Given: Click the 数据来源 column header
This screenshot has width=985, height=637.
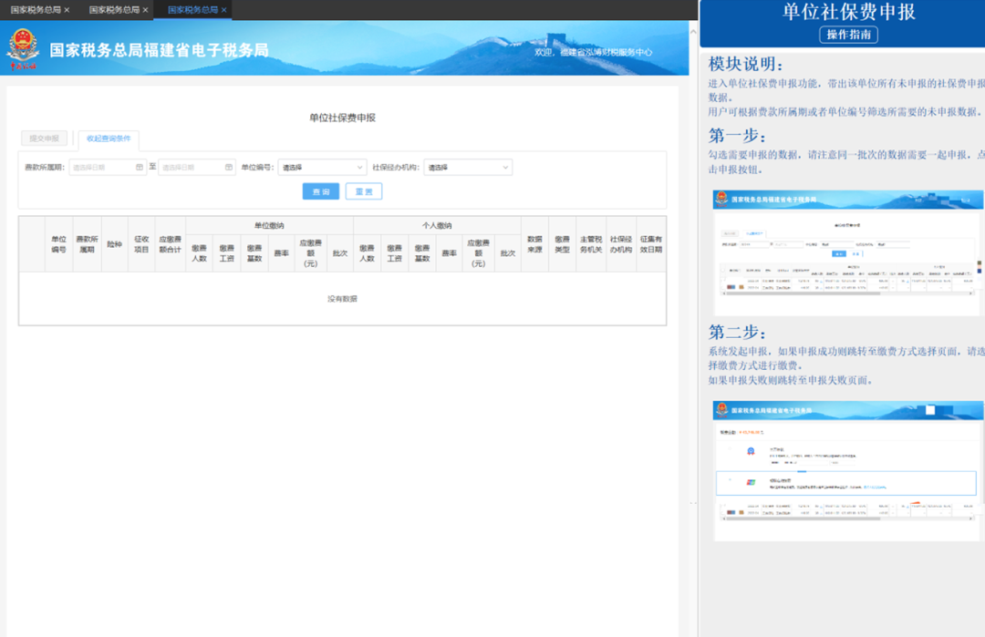Looking at the screenshot, I should tap(534, 244).
